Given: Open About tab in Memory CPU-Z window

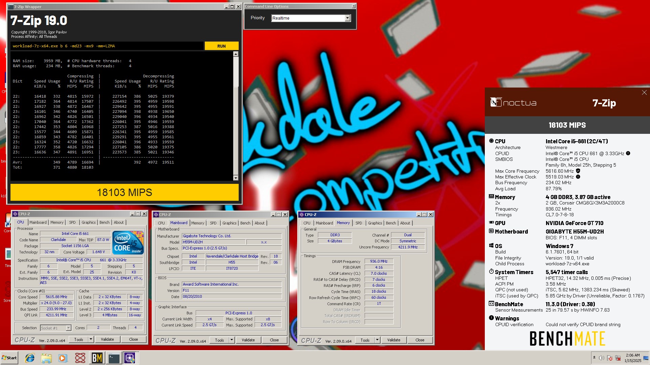Looking at the screenshot, I should (x=405, y=223).
